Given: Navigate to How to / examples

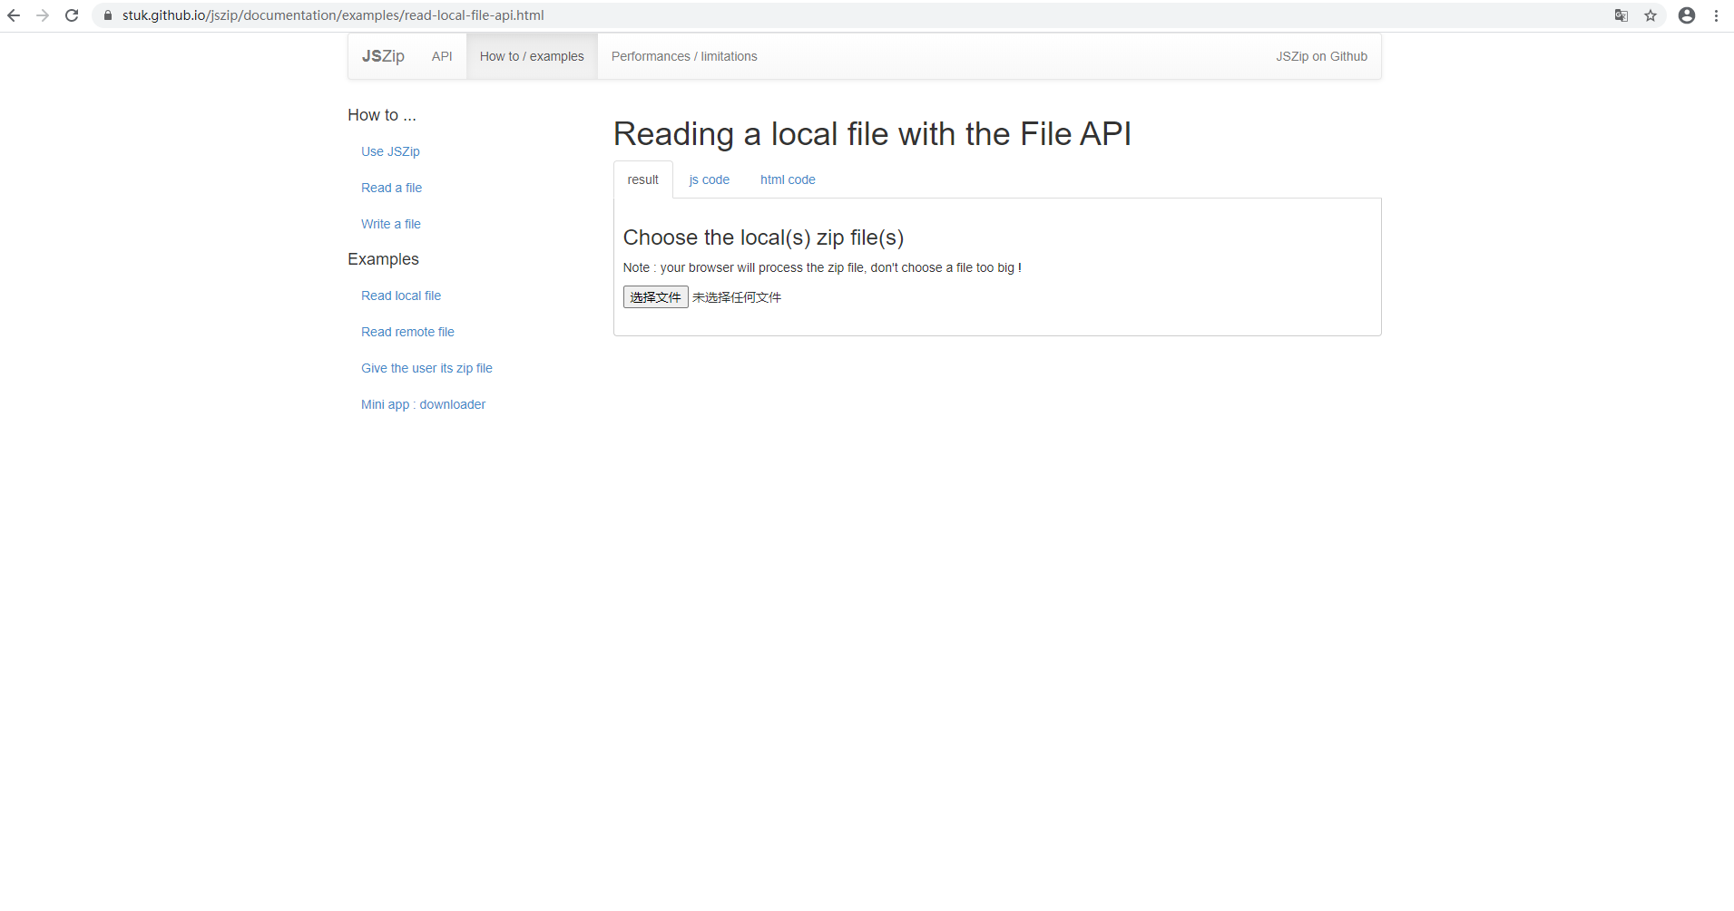Looking at the screenshot, I should pyautogui.click(x=532, y=55).
